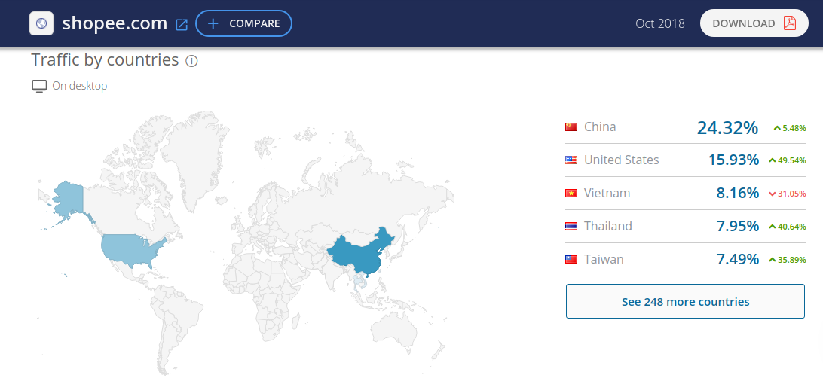This screenshot has width=823, height=378.
Task: Click the Traffic by countries heading
Action: (x=105, y=59)
